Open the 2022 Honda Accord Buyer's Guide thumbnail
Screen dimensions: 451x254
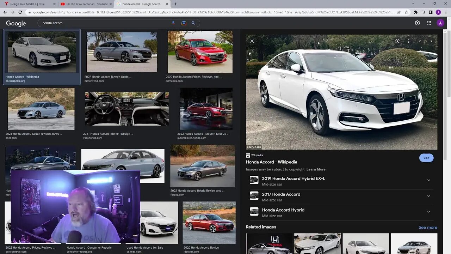(x=122, y=52)
